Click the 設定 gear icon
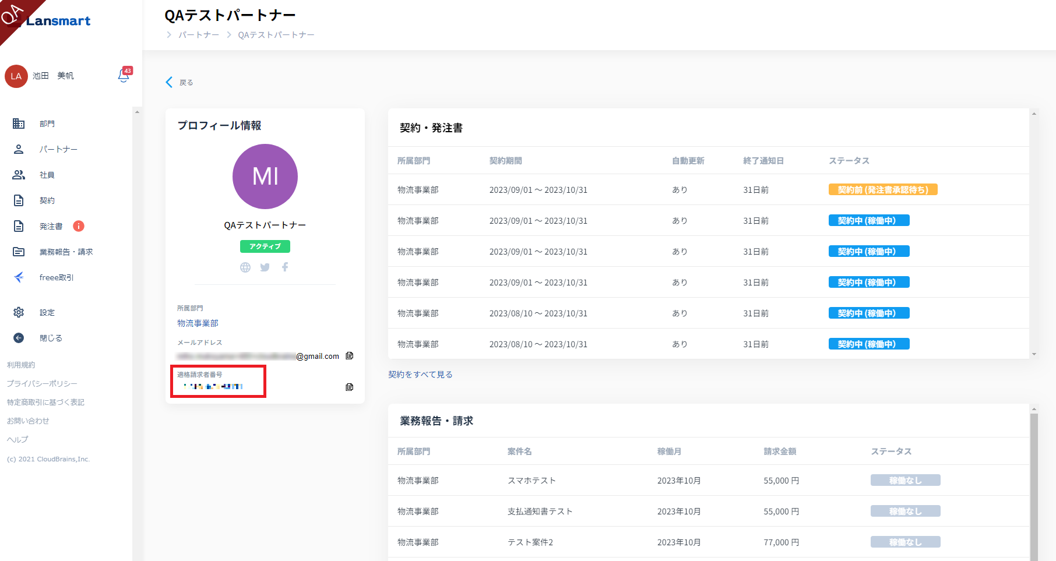Screen dimensions: 1056x561 (19, 312)
